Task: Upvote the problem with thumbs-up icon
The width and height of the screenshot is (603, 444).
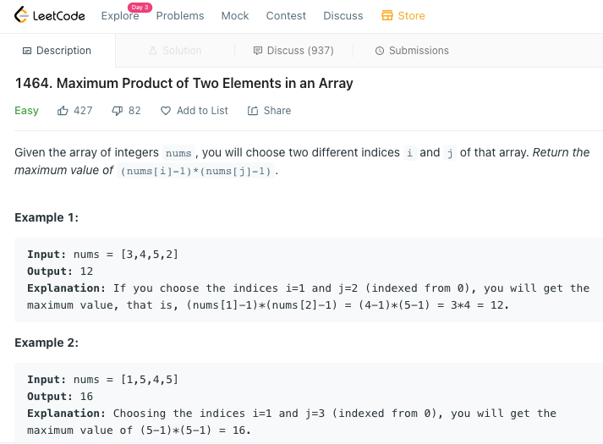Action: pos(63,111)
